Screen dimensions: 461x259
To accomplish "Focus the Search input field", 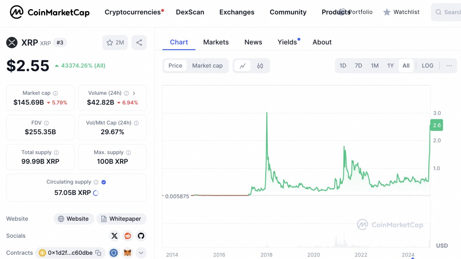I will coord(446,12).
